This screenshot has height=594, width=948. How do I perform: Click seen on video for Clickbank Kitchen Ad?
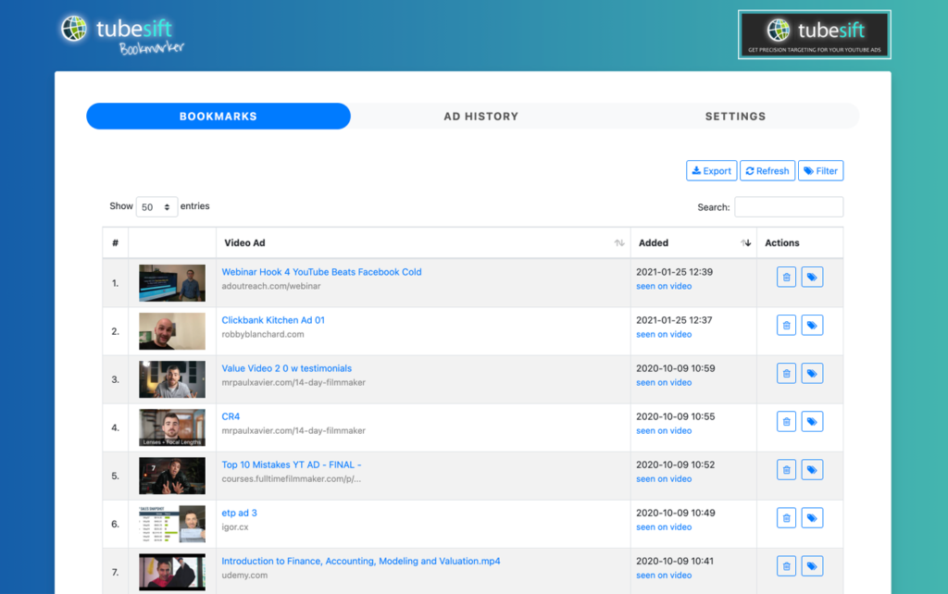(x=664, y=334)
